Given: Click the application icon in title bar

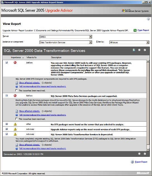Looking at the screenshot, I should [x=2, y=2].
